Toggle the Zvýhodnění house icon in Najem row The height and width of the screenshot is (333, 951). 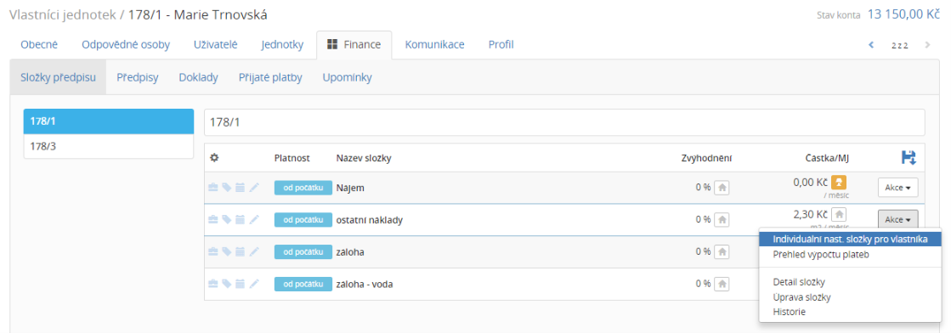tap(722, 188)
